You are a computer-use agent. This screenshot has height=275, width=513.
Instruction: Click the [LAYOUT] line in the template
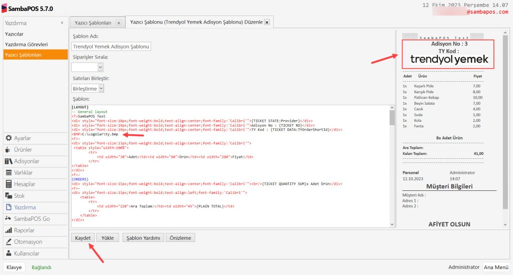[80, 107]
